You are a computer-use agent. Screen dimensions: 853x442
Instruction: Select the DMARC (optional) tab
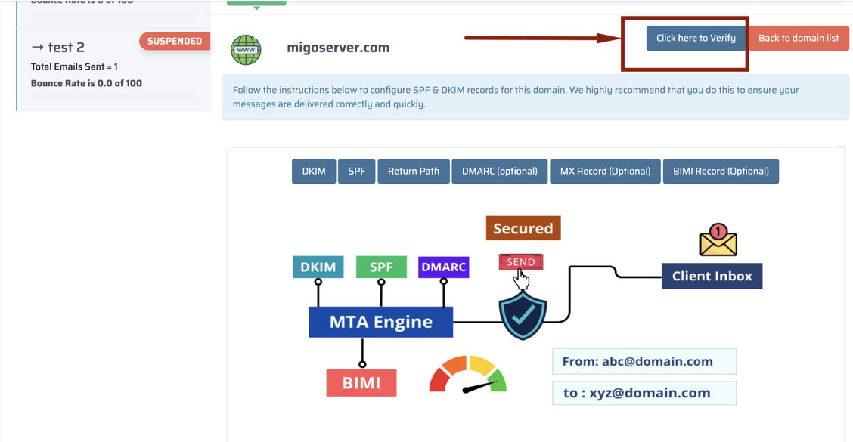point(499,172)
